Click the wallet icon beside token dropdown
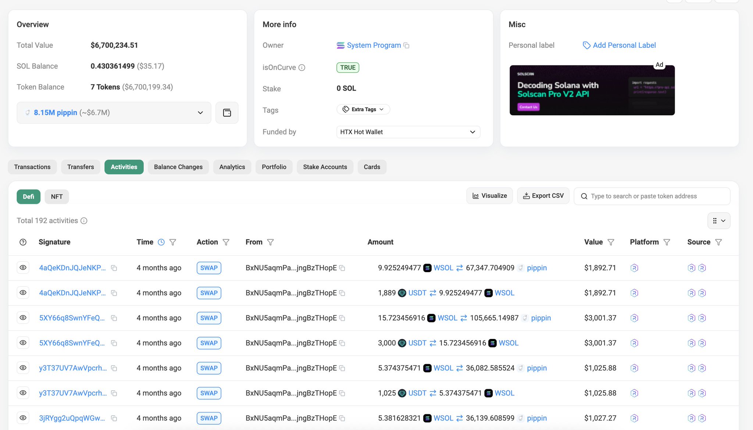 [227, 113]
